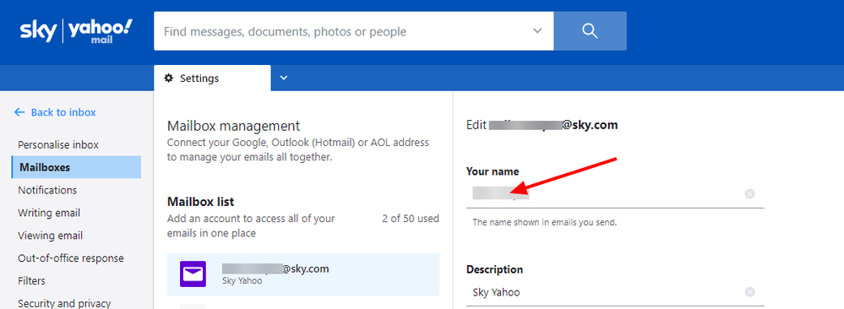Image resolution: width=844 pixels, height=309 pixels.
Task: Clear the Description field with X icon
Action: [x=750, y=292]
